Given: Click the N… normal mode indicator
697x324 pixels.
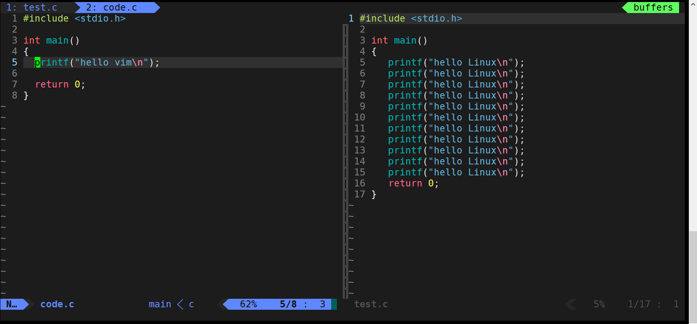Looking at the screenshot, I should 12,304.
